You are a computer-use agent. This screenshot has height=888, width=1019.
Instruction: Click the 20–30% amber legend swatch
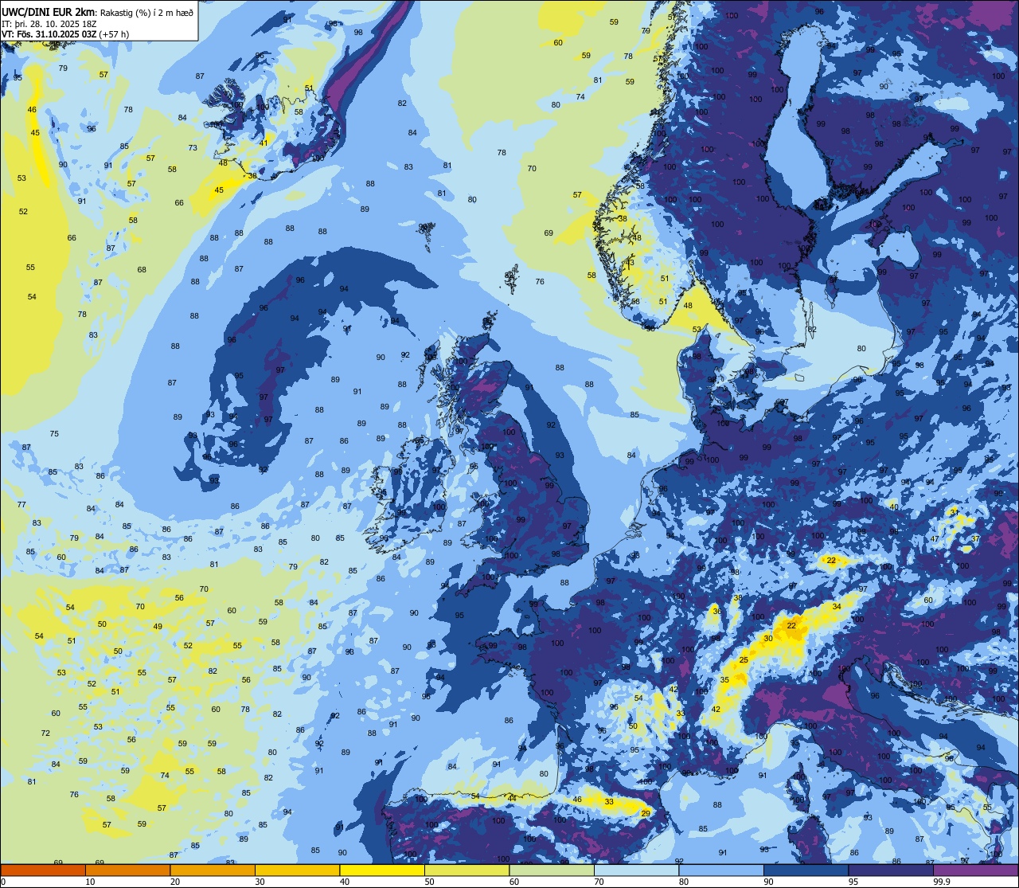tap(213, 870)
